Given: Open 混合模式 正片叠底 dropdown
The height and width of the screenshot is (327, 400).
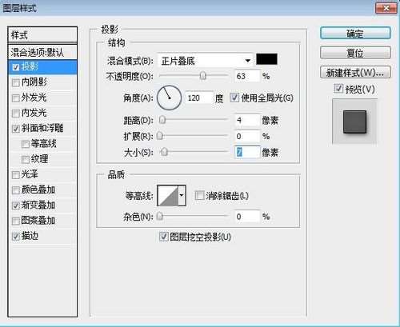Looking at the screenshot, I should (206, 61).
